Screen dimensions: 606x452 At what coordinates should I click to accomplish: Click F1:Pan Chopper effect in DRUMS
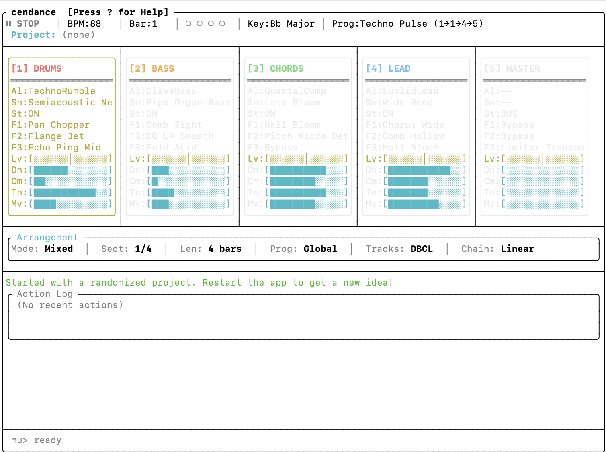[51, 125]
